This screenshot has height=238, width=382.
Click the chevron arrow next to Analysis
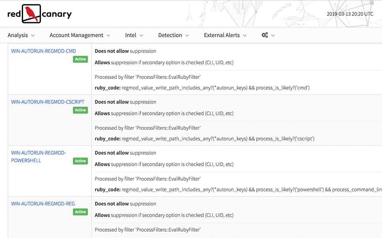(33, 36)
